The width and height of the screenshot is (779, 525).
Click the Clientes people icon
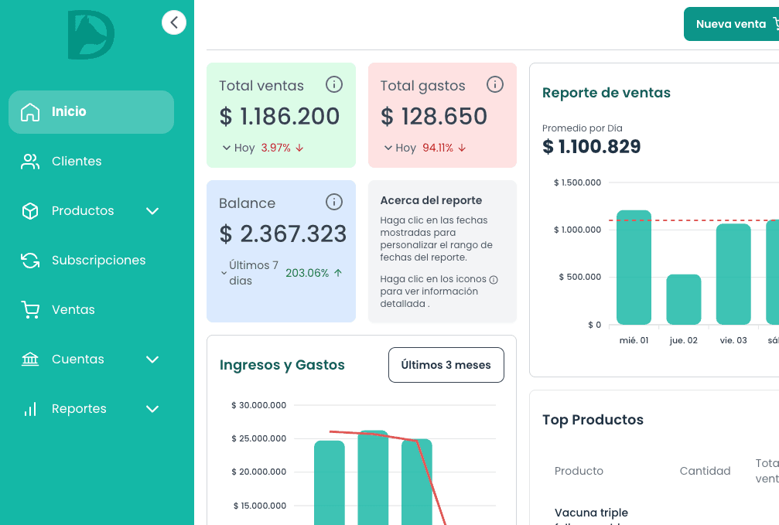30,162
